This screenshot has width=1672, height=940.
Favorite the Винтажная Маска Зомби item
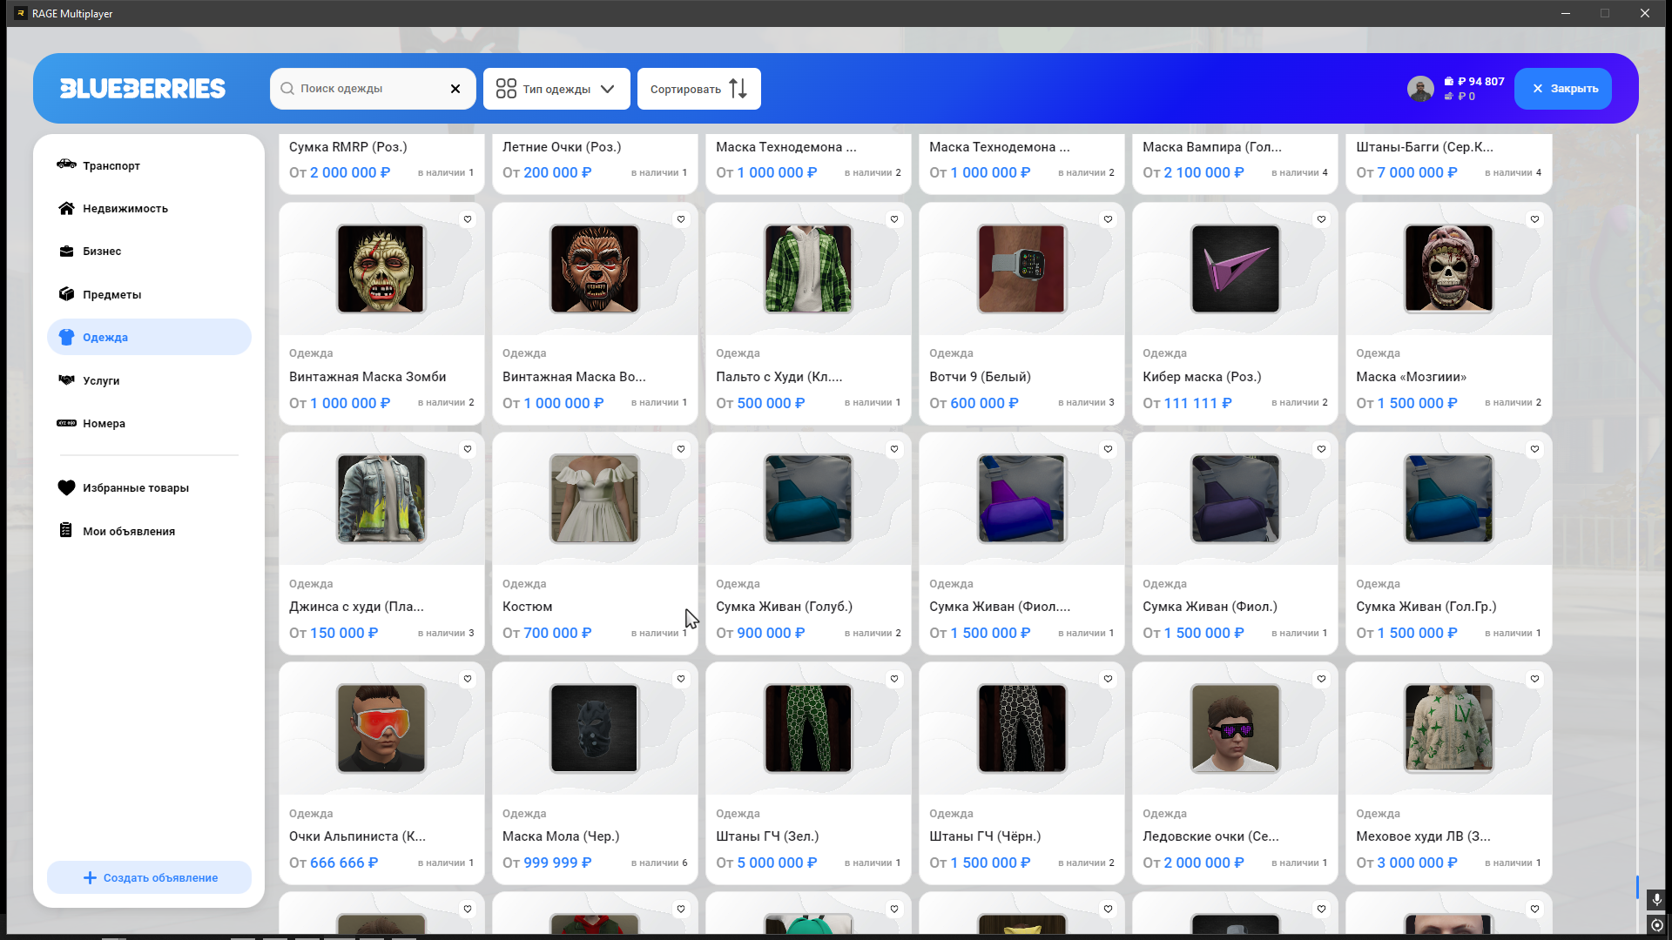[468, 219]
